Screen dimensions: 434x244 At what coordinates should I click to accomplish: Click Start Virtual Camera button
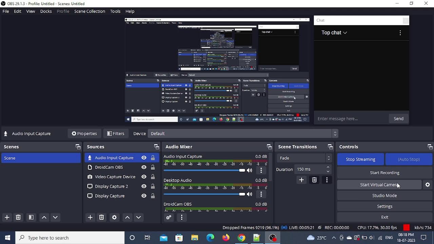(379, 185)
